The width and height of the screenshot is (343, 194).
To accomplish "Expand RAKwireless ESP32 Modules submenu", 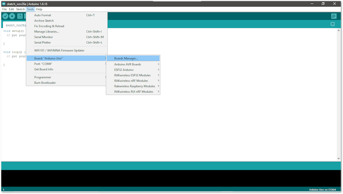I will (x=133, y=75).
